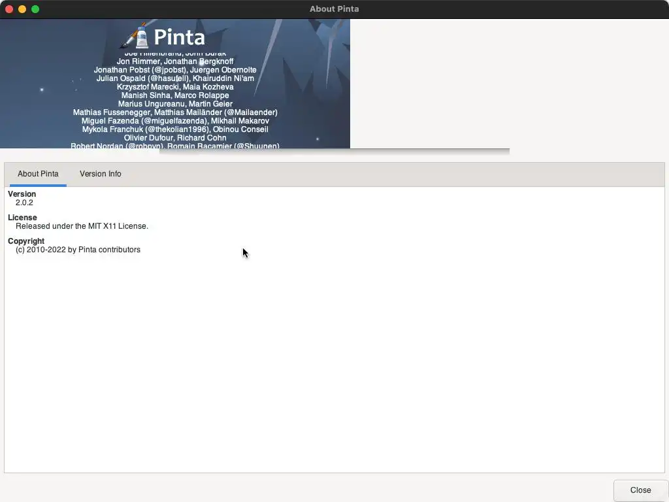Click the 'Miguel Fazenda (@miguelfazenda)' credits line
Image resolution: width=669 pixels, height=502 pixels.
175,121
